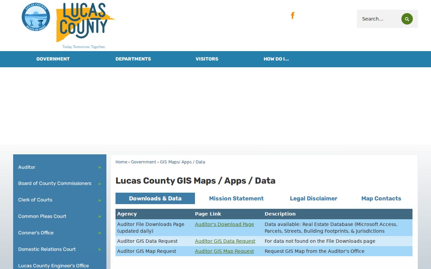This screenshot has height=269, width=431.
Task: Expand the Coroner's Office arrow
Action: (100, 233)
